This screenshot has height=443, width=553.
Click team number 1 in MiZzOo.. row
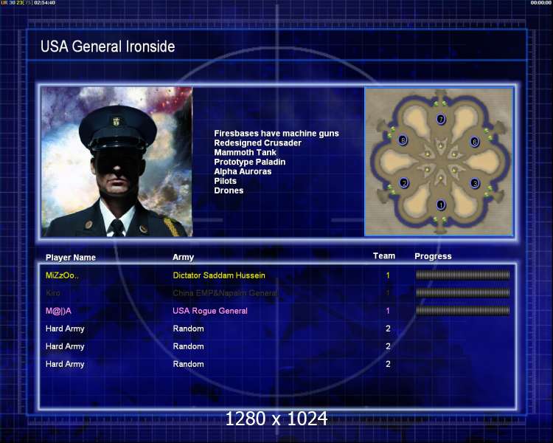coord(388,275)
